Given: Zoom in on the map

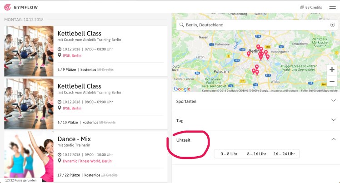Looking at the screenshot, I should [332, 69].
